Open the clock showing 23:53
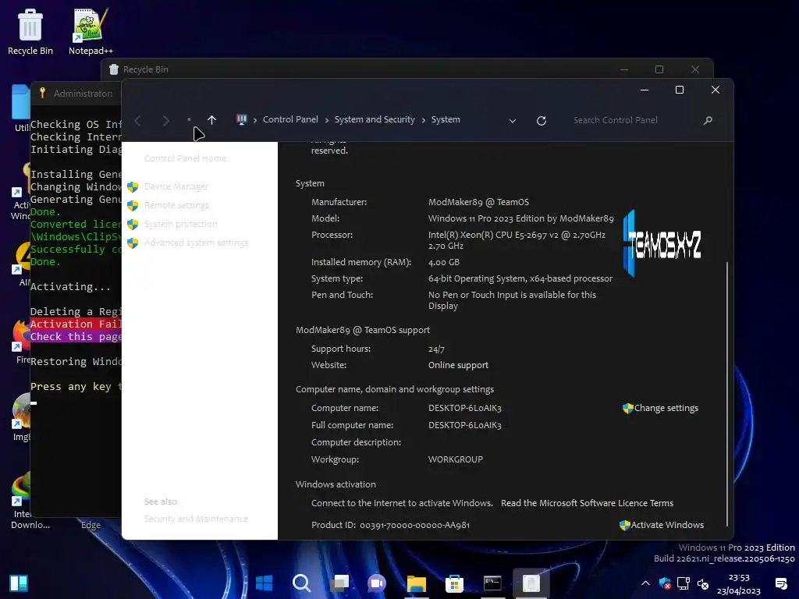 pos(738,583)
